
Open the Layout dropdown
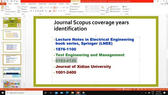25,7
